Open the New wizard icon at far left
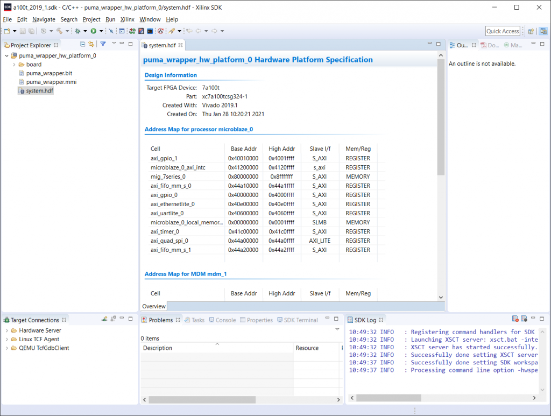 [x=6, y=31]
